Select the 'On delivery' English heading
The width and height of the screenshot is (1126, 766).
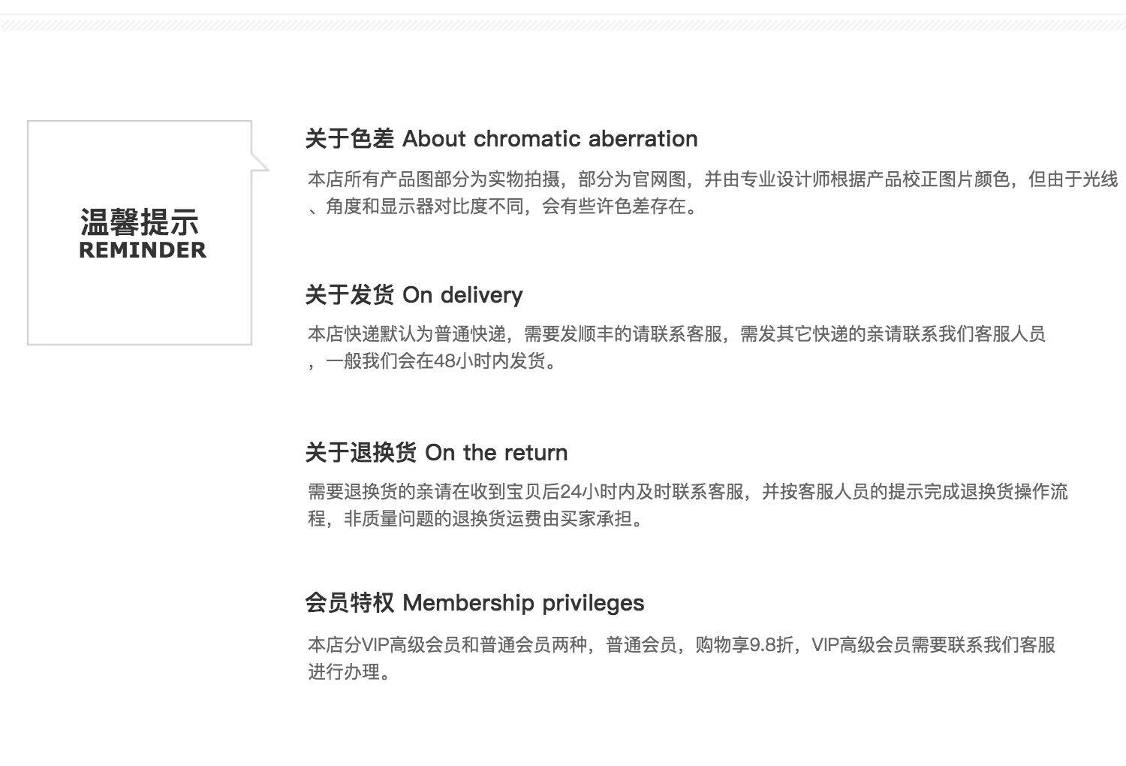[x=462, y=295]
